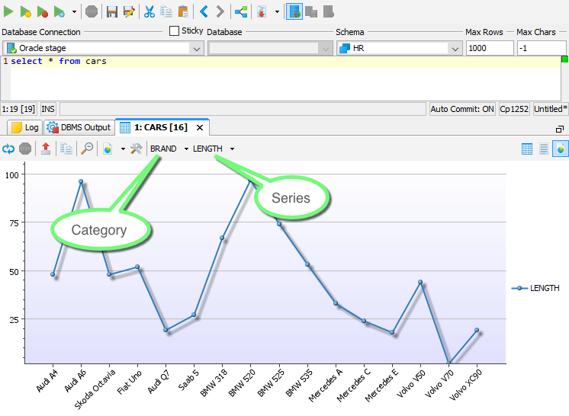This screenshot has width=569, height=416.
Task: Click the magnifier zoom icon in the chart toolbar
Action: click(x=87, y=149)
